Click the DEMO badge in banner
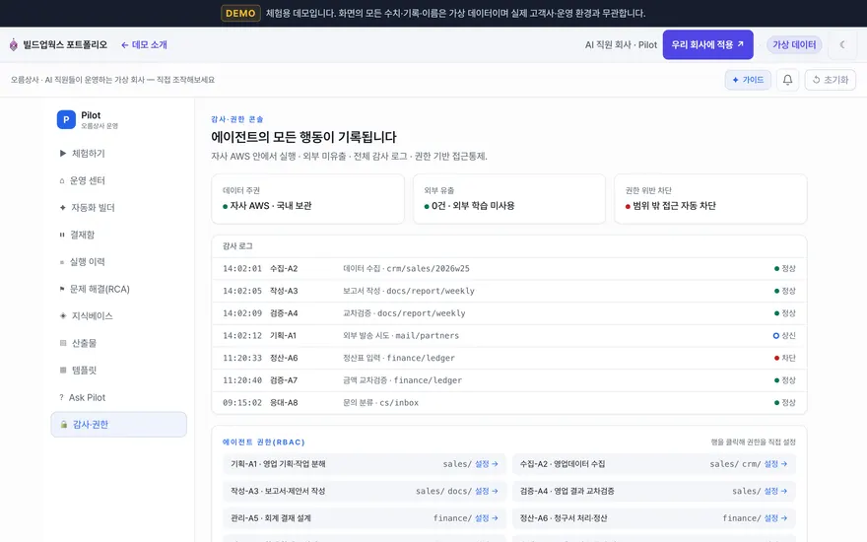 click(240, 13)
